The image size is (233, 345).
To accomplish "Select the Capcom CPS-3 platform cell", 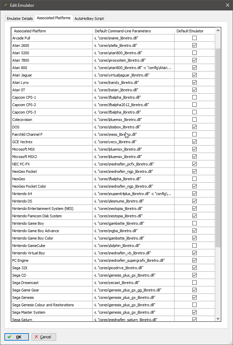I will pyautogui.click(x=52, y=112).
